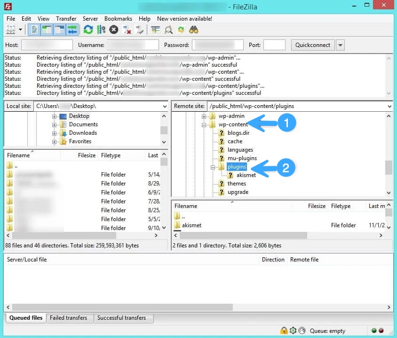Open the Bookmarks menu
The image size is (397, 338).
coord(118,19)
